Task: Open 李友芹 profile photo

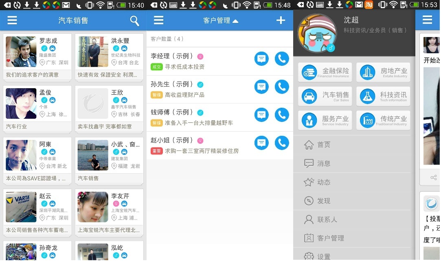Action: point(93,207)
